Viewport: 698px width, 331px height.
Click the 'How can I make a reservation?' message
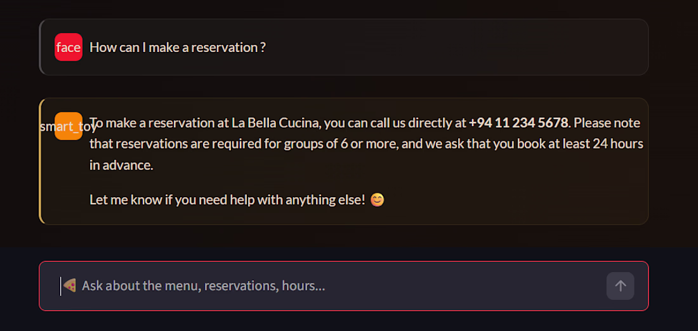(x=178, y=48)
